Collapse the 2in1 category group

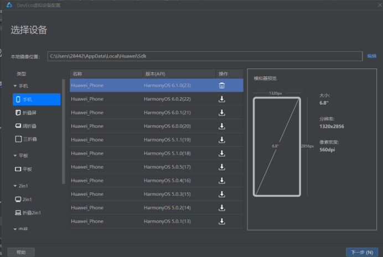coord(15,186)
